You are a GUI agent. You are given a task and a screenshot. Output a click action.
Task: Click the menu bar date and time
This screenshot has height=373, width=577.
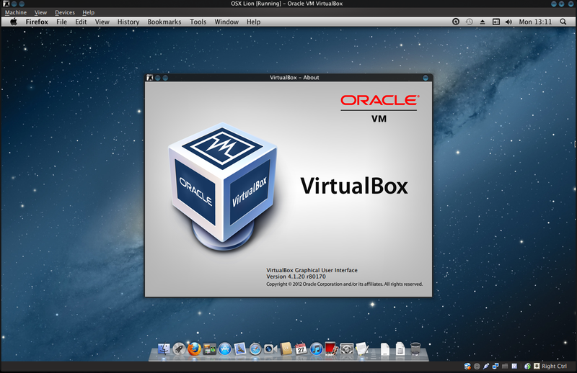coord(534,22)
